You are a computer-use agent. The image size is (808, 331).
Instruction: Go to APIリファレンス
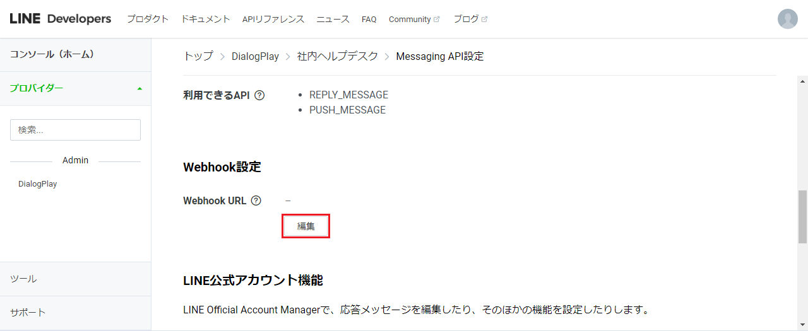pyautogui.click(x=273, y=19)
